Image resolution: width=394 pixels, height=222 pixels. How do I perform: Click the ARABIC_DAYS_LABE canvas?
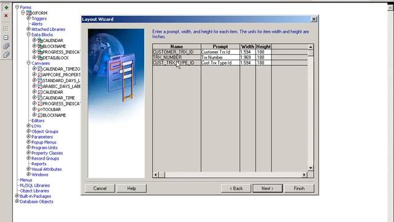[x=62, y=86]
